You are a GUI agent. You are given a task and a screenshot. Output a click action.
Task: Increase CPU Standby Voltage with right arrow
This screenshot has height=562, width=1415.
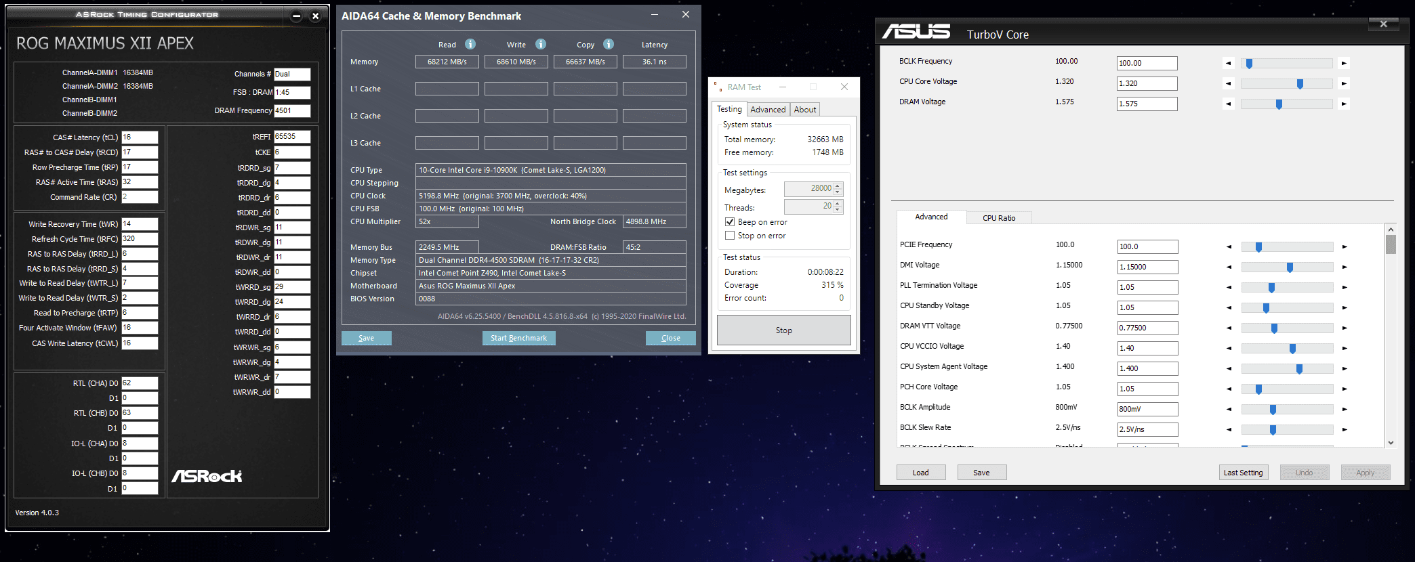1345,308
